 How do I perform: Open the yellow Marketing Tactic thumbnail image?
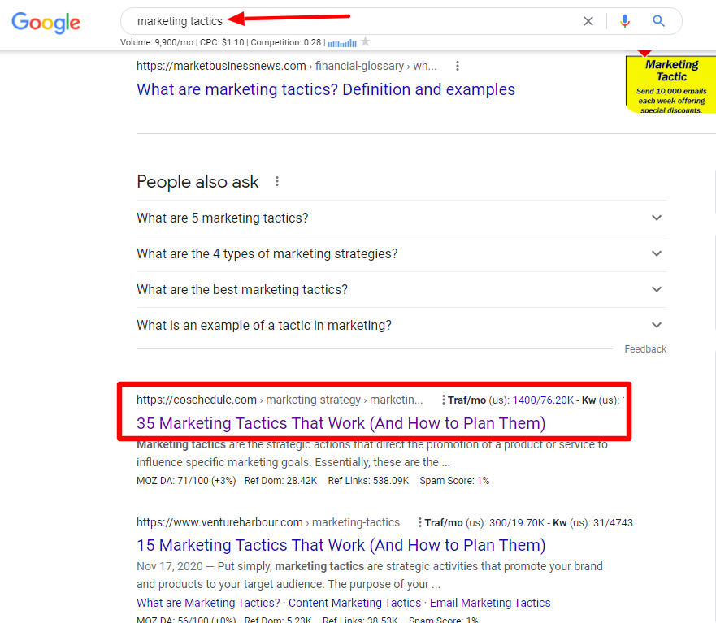(670, 84)
